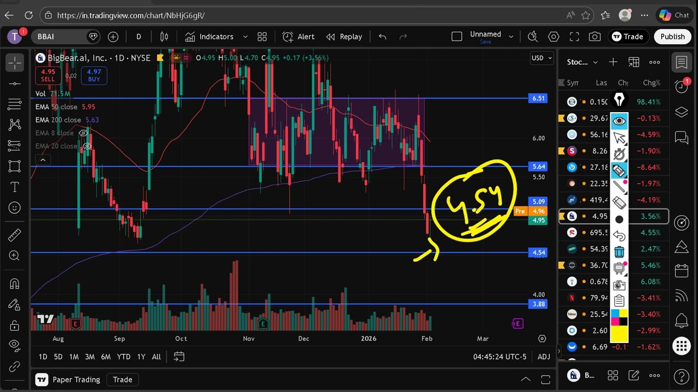The image size is (698, 392).
Task: Toggle magnet mode in left toolbar
Action: pos(15,284)
